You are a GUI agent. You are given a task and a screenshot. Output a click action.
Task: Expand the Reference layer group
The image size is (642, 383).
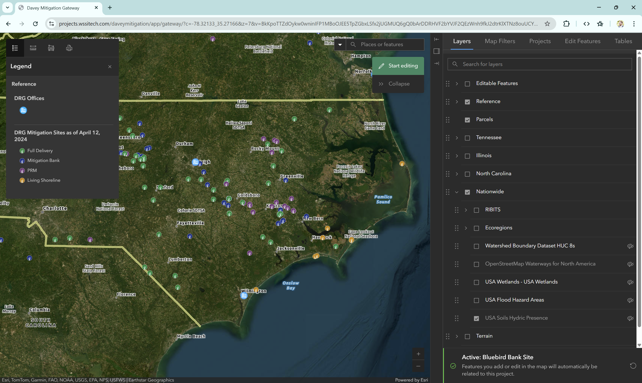457,102
